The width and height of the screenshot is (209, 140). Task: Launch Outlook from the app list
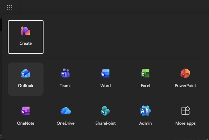tap(26, 79)
